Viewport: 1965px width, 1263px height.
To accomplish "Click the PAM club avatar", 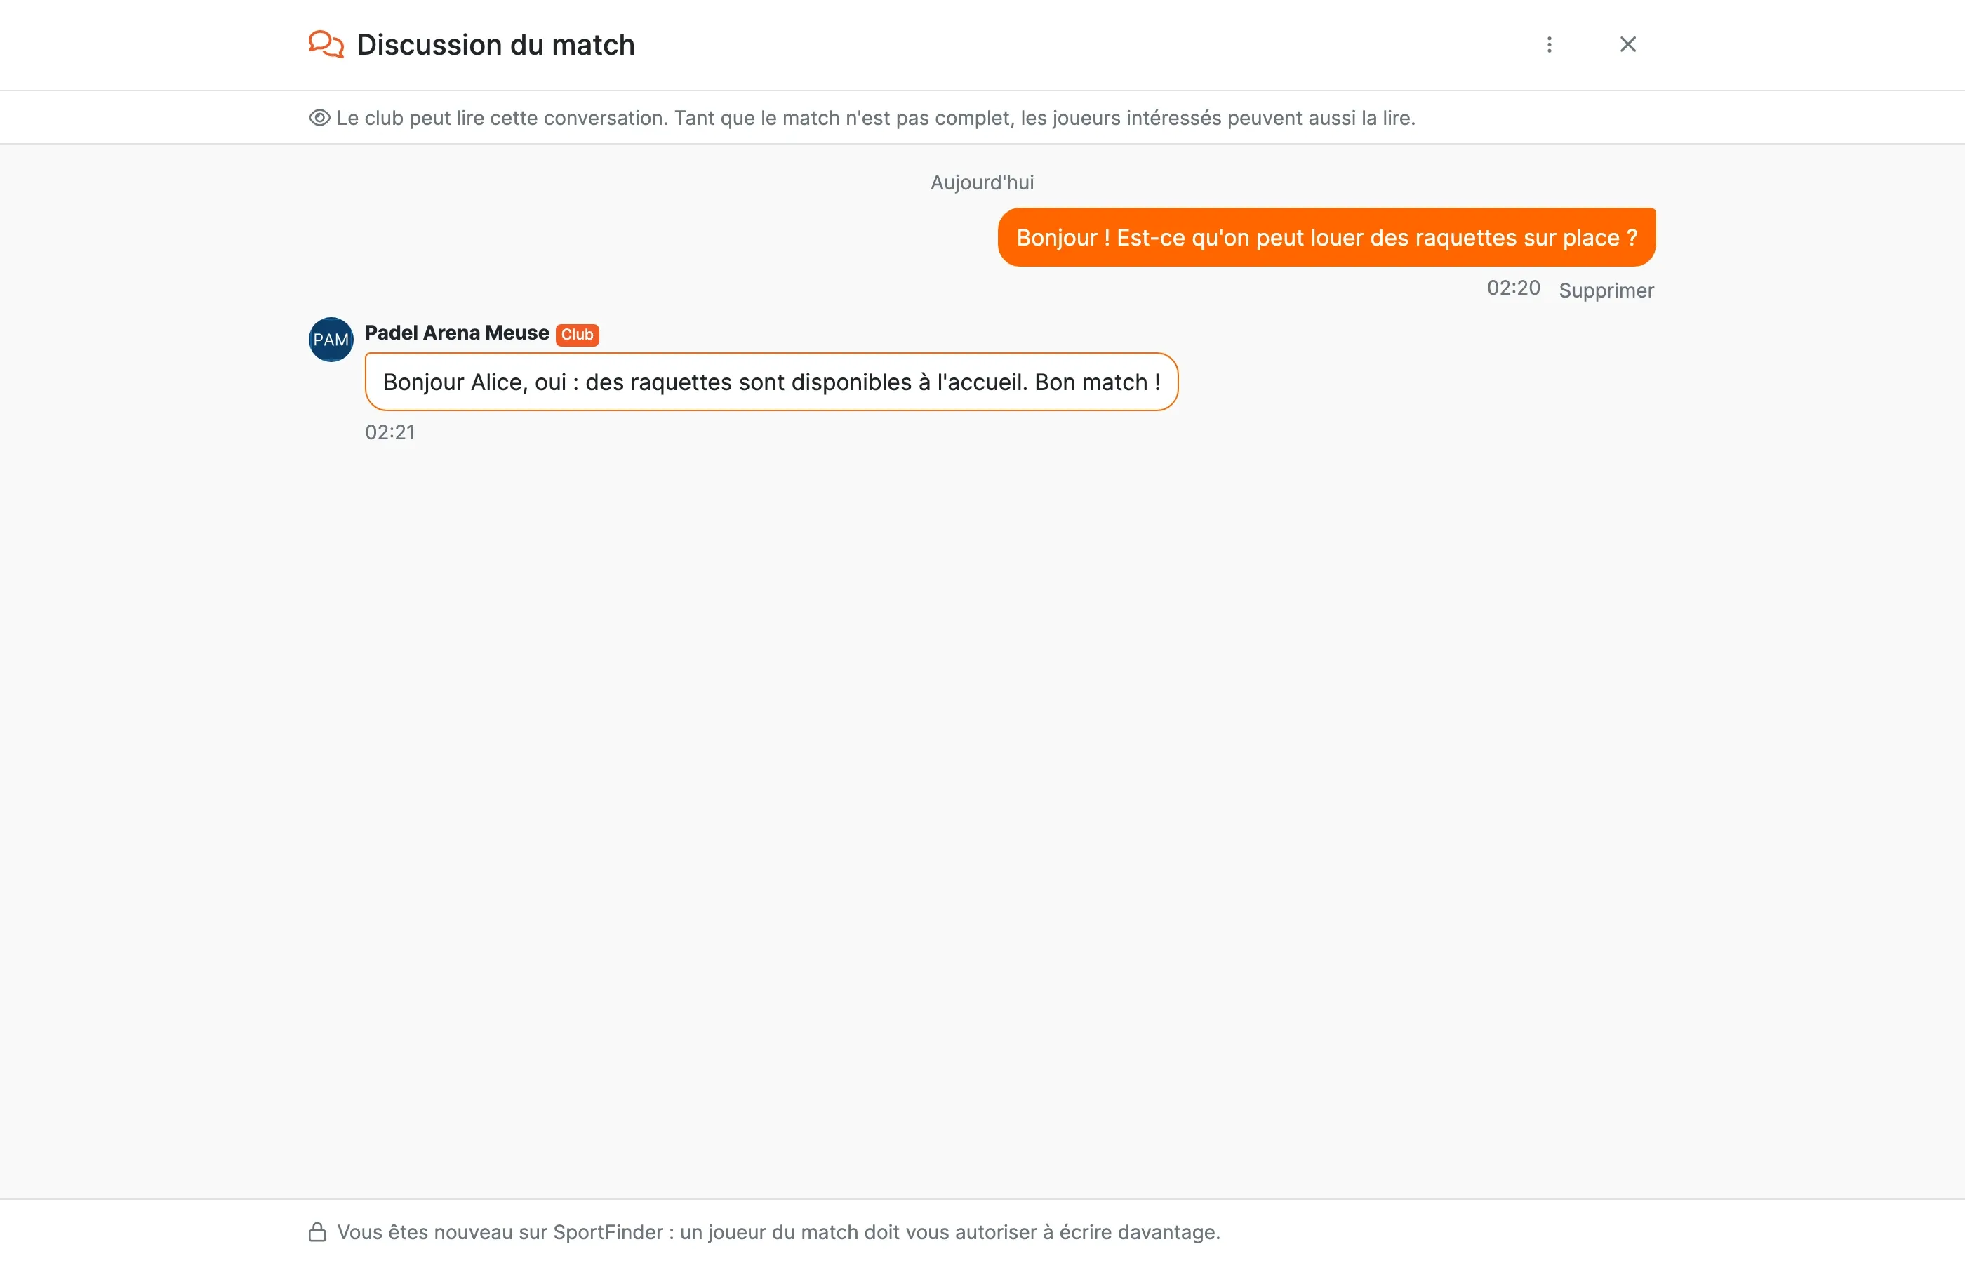I will tap(331, 340).
